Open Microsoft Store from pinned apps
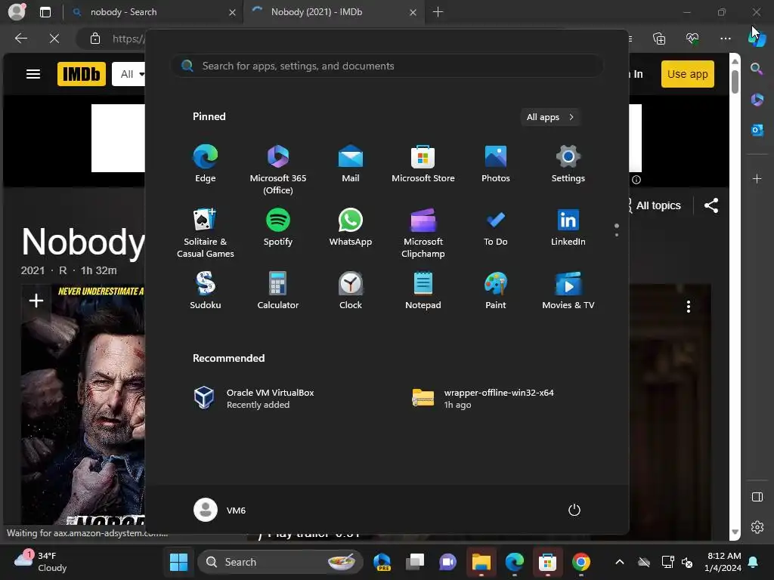774x580 pixels. point(423,164)
